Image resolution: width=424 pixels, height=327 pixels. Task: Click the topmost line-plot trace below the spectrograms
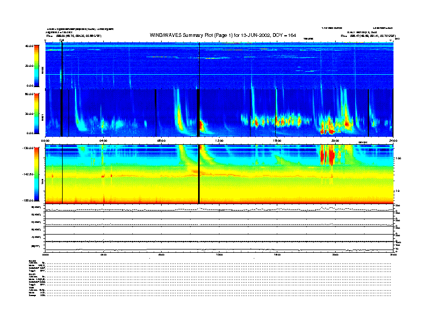(219, 209)
